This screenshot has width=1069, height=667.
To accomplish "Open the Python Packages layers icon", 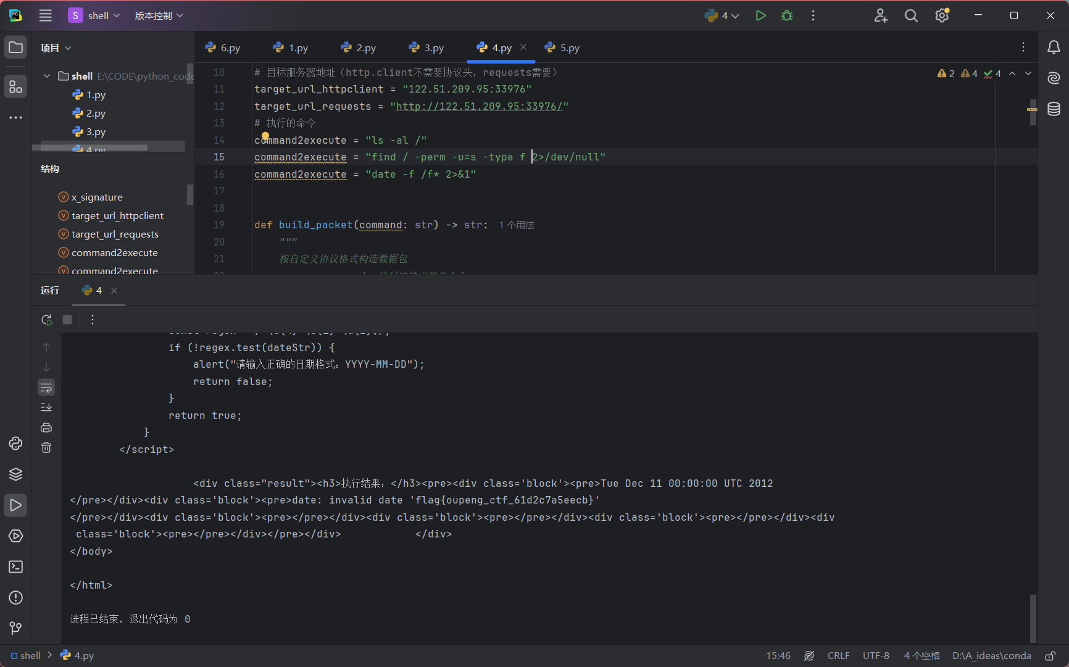I will (16, 474).
